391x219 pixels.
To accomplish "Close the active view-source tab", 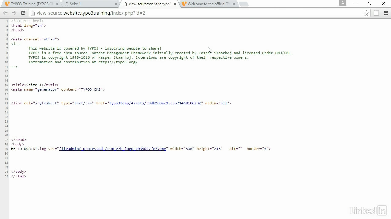I will pos(175,4).
